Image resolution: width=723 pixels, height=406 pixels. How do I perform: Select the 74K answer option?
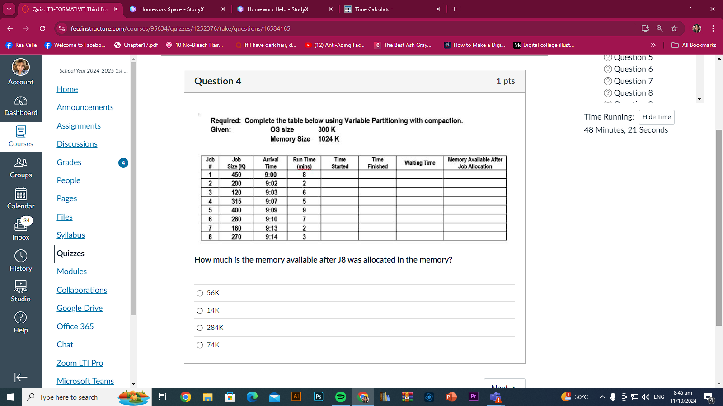(x=200, y=345)
